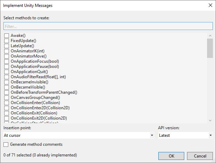Check OnCollisionExit2D(Collision2D) checkbox

point(7,118)
